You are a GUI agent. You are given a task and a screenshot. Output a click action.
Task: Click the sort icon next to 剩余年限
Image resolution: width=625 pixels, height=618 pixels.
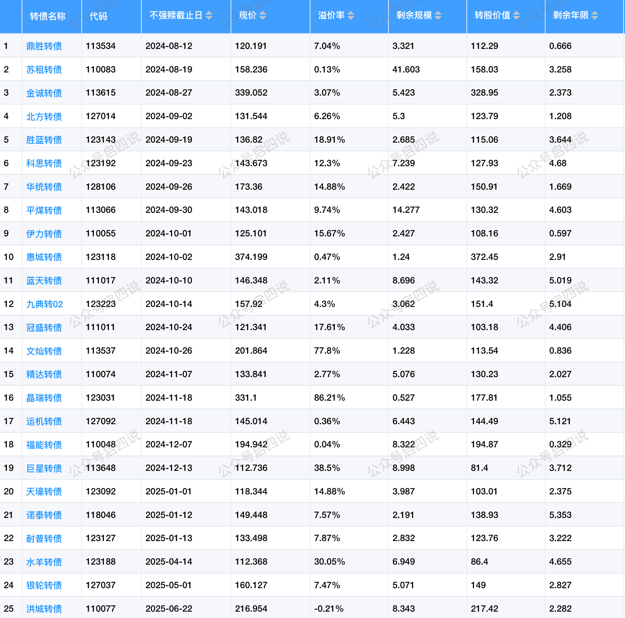point(595,15)
